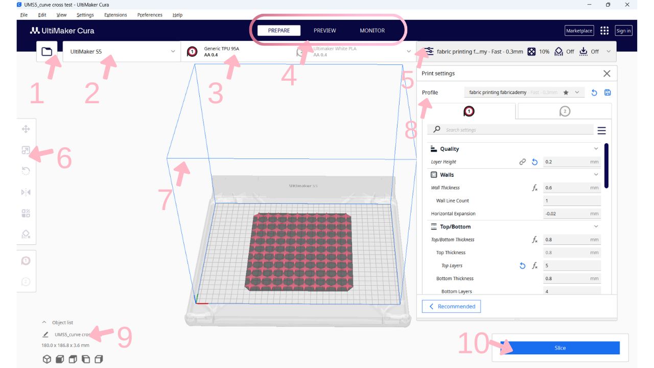Switch to extruder 2 settings tab
Screen dimensions: 654x368
(x=564, y=111)
